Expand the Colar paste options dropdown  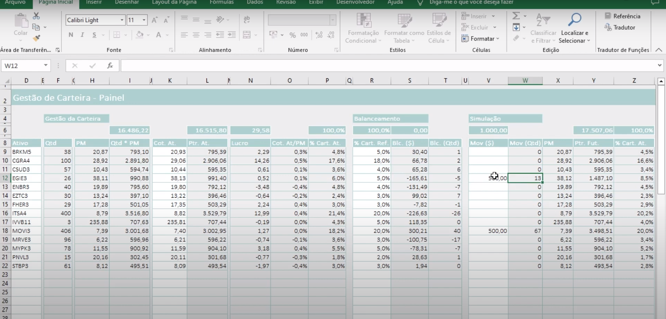21,40
